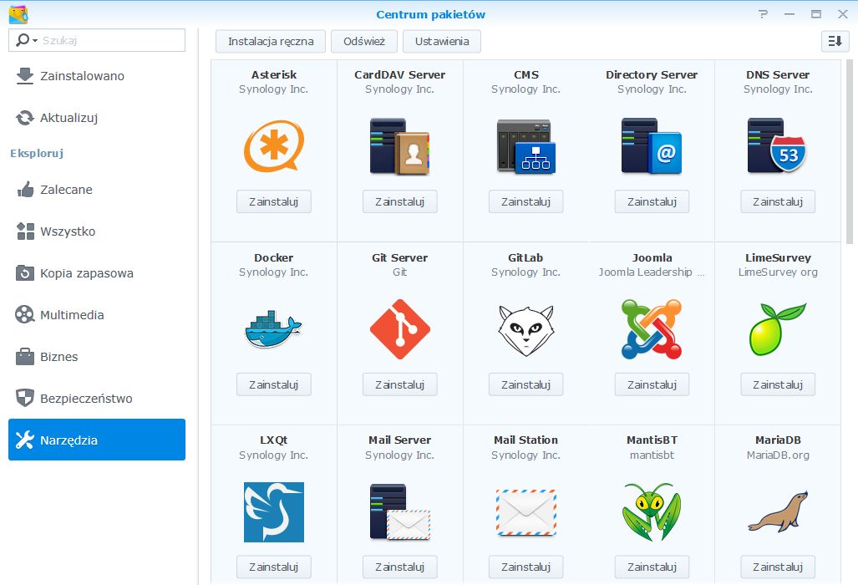Select the Biznes category

pyautogui.click(x=97, y=357)
